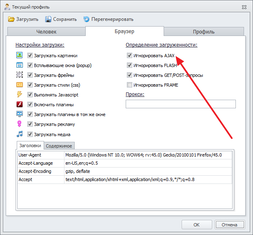This screenshot has width=253, height=235.
Task: Click the user profile icon in title bar
Action: 7,7
